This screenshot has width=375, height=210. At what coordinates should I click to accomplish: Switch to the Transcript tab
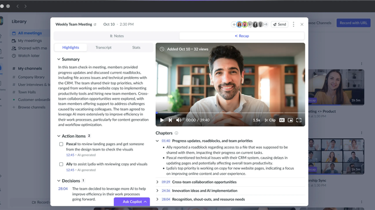coord(104,47)
